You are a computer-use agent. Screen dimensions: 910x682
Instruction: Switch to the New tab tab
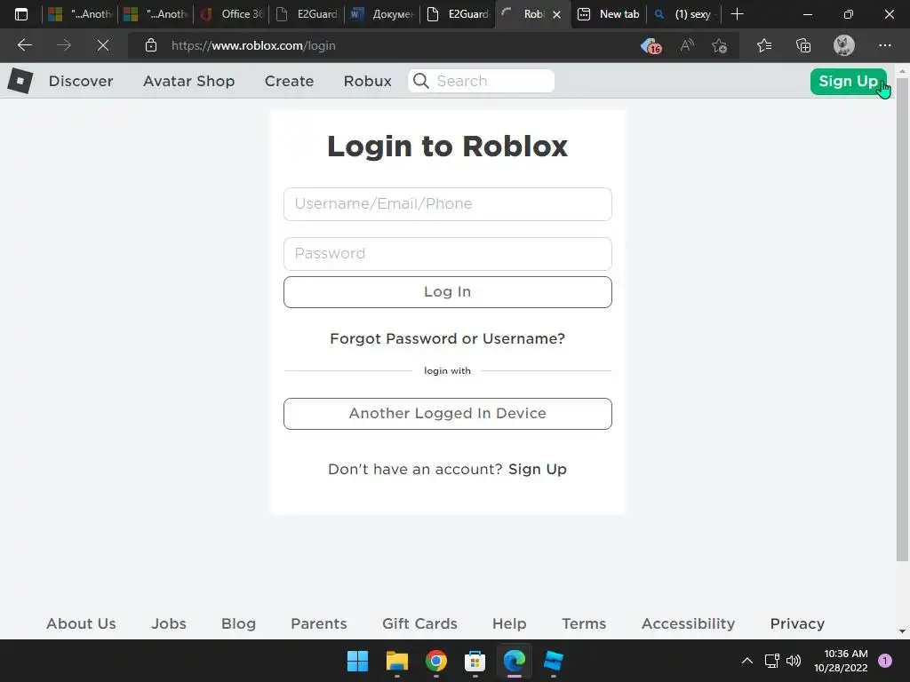(x=609, y=14)
